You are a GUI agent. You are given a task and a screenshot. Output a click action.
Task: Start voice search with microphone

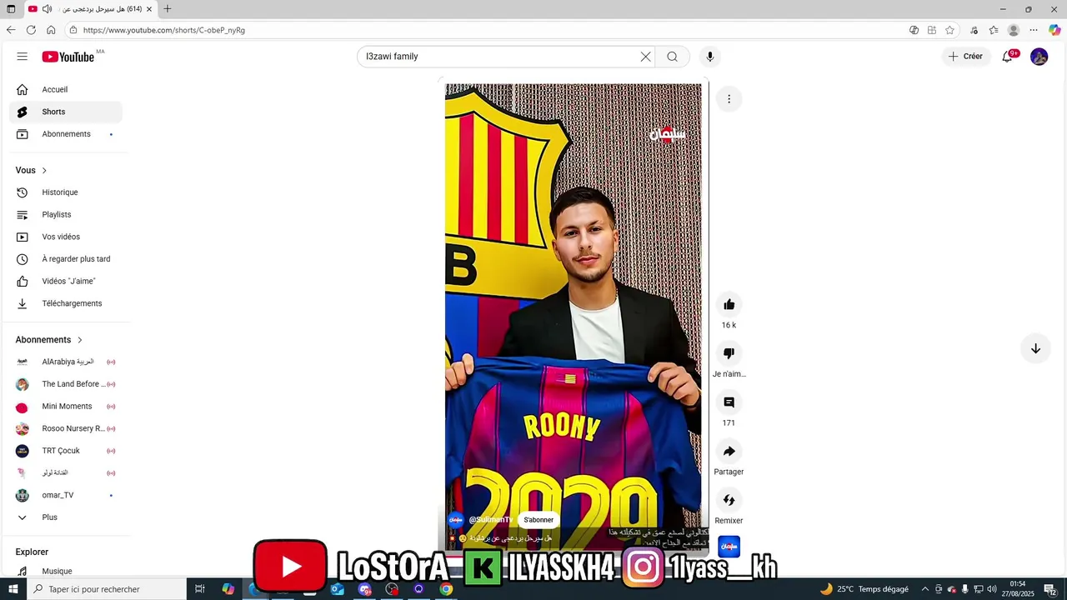(710, 57)
